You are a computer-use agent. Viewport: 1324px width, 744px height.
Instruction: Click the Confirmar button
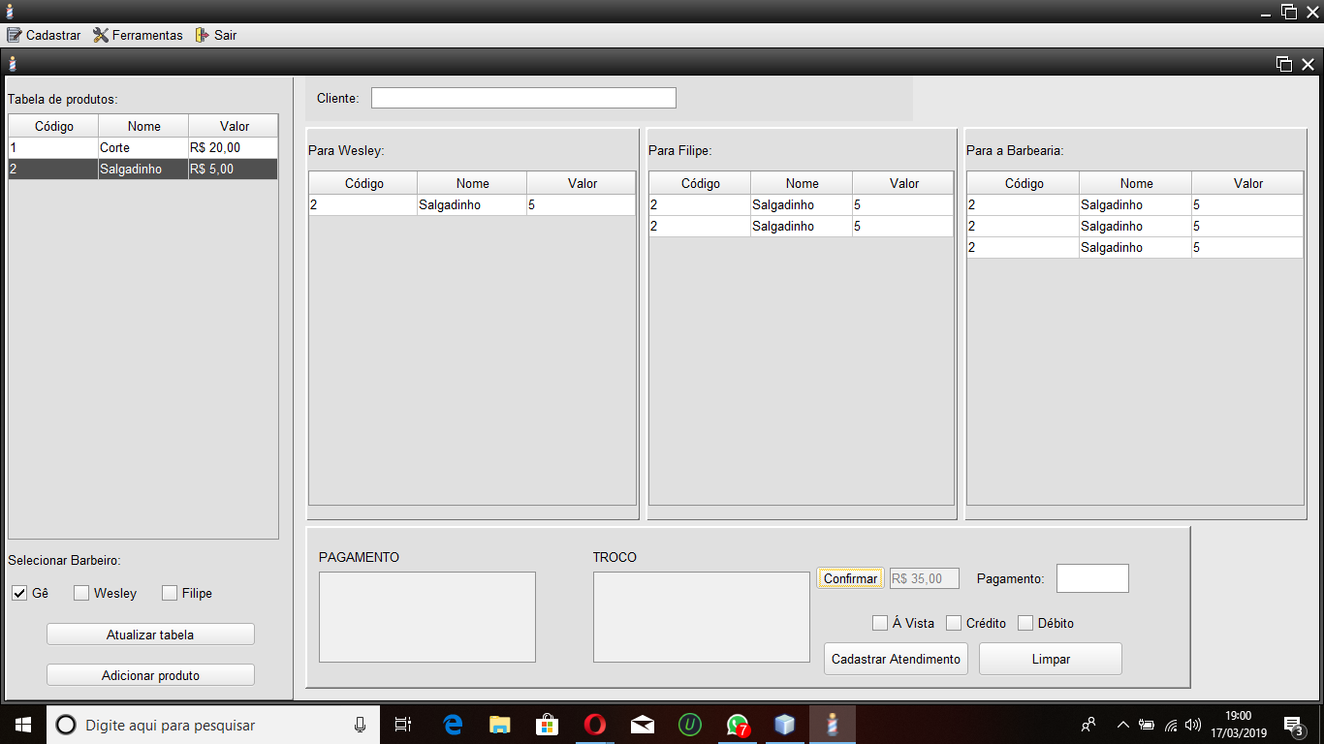(x=850, y=578)
